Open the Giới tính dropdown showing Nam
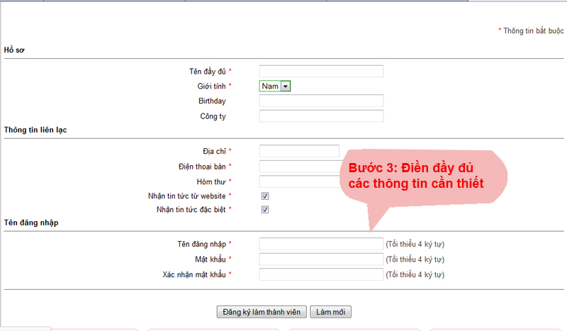The image size is (567, 331). (275, 86)
